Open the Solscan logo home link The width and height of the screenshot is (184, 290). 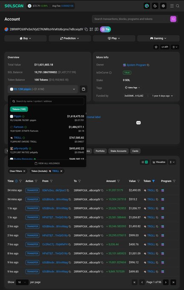coord(14,6)
